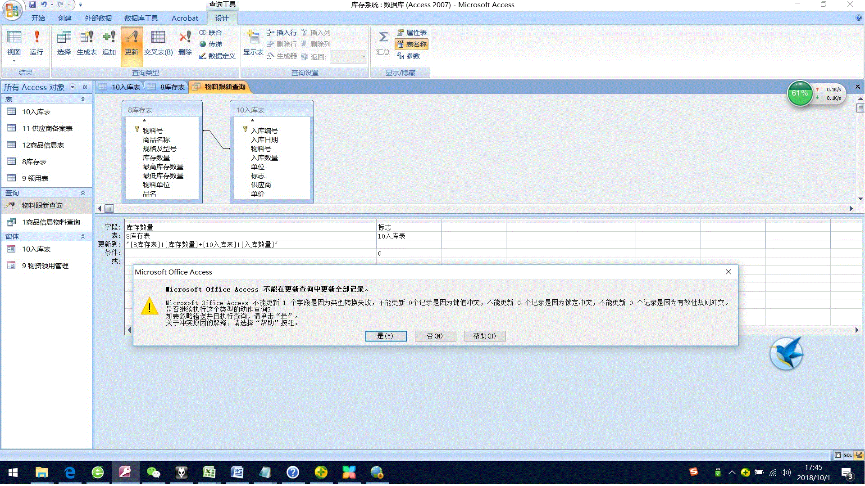Screen dimensions: 865x486
Task: Open Customize Quick Access Toolbar dropdown
Action: [81, 4]
